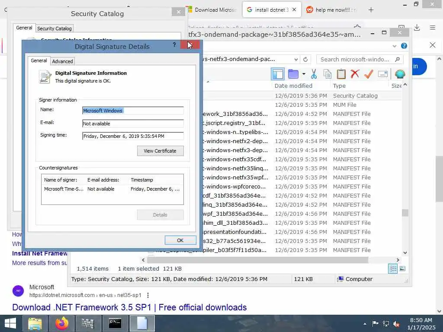
Task: Switch to Advanced tab in Digital Signature Details
Action: pos(62,61)
